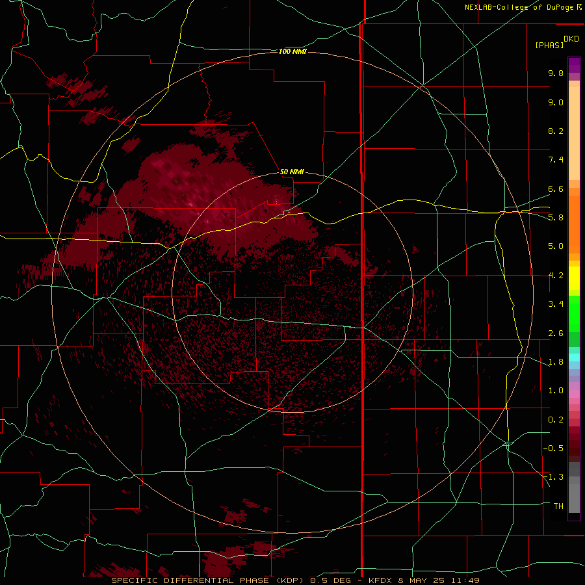Viewport: 585px width, 585px height.
Task: Pick the purple color at the scale top
Action: click(x=574, y=65)
